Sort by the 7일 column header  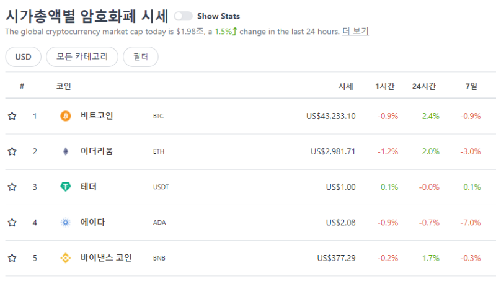coord(471,86)
